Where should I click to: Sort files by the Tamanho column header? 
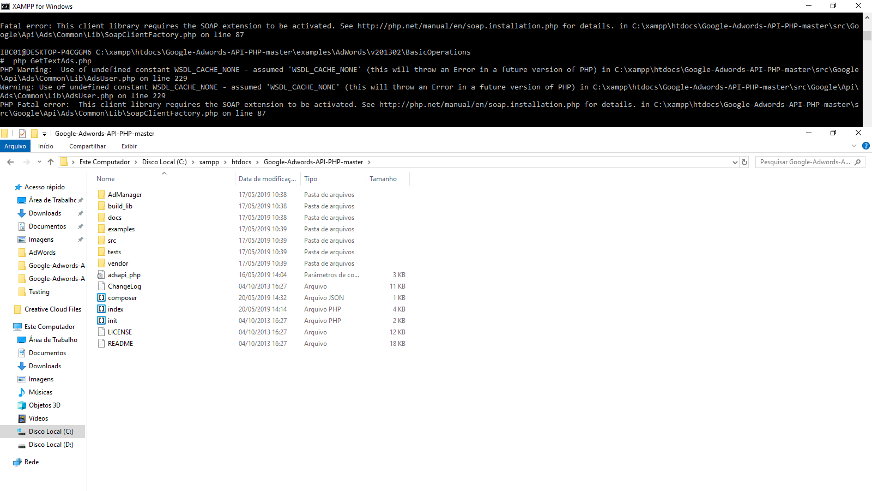383,178
